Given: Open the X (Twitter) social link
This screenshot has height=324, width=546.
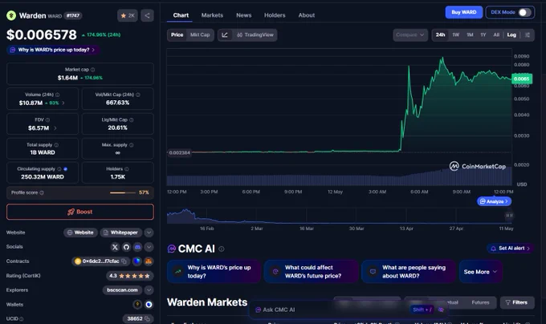Looking at the screenshot, I should [115, 247].
